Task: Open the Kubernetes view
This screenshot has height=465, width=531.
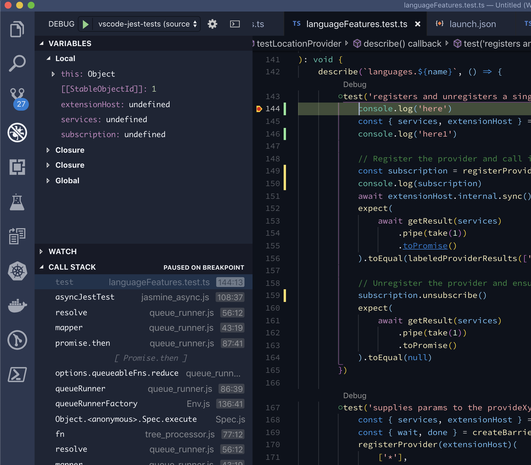Action: point(17,271)
